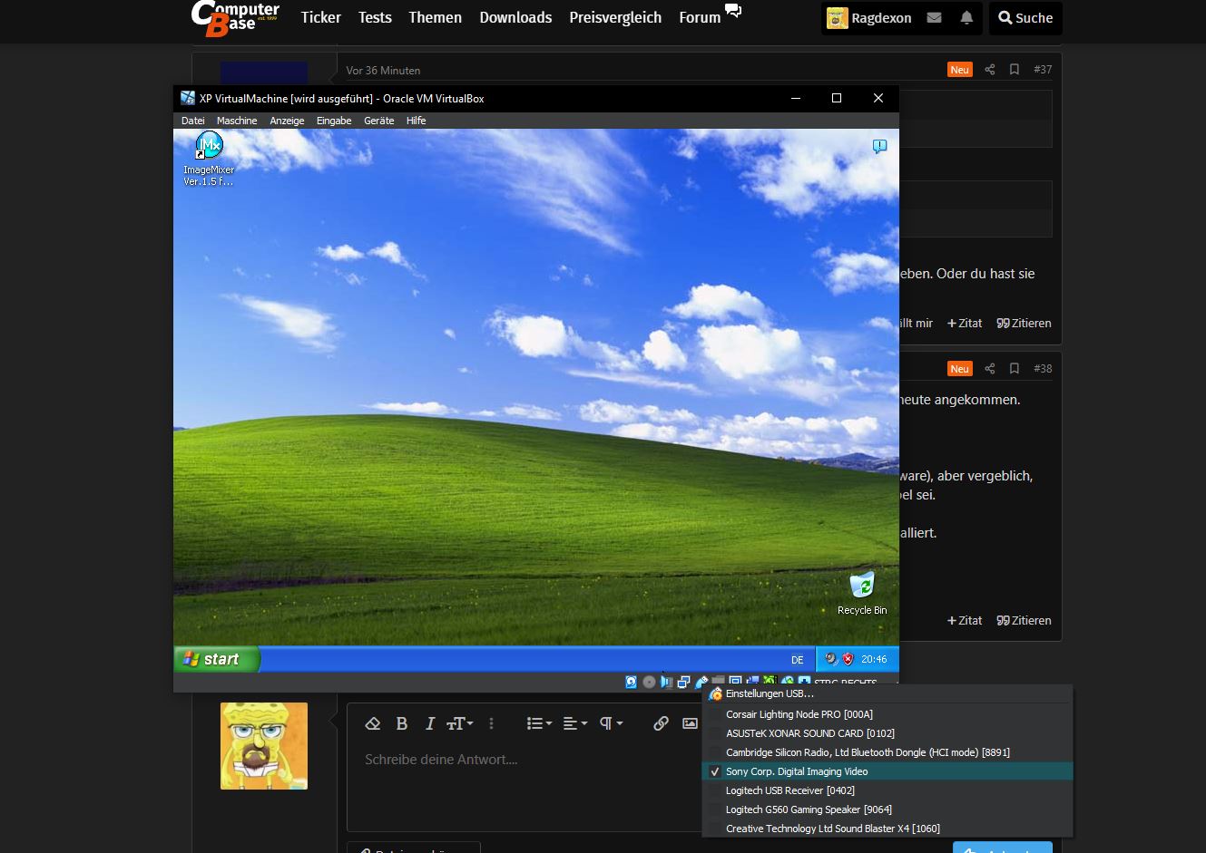Click the USB plug icon in VirtualBox status bar
The width and height of the screenshot is (1206, 853).
(x=701, y=680)
